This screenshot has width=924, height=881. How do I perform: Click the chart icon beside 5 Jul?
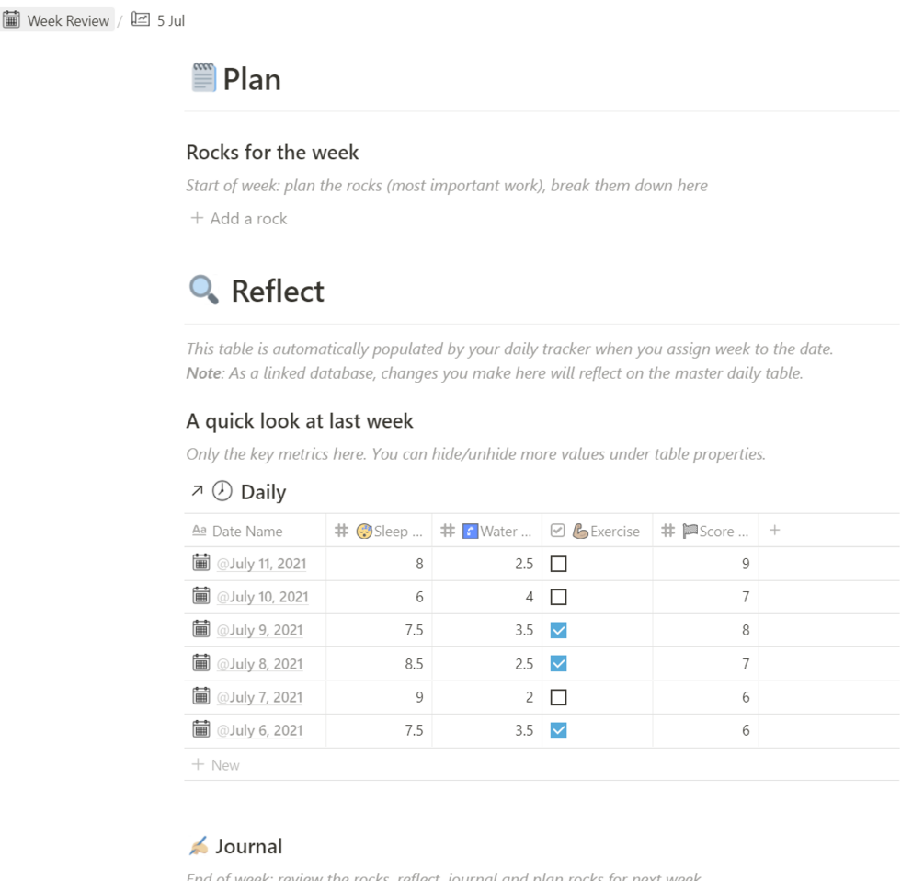point(141,19)
